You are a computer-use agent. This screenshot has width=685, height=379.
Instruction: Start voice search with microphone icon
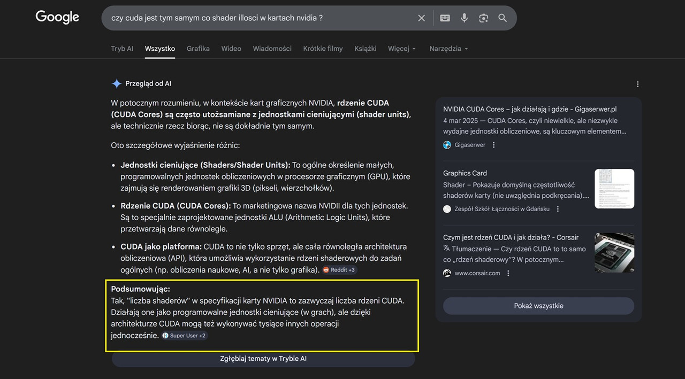pyautogui.click(x=464, y=18)
